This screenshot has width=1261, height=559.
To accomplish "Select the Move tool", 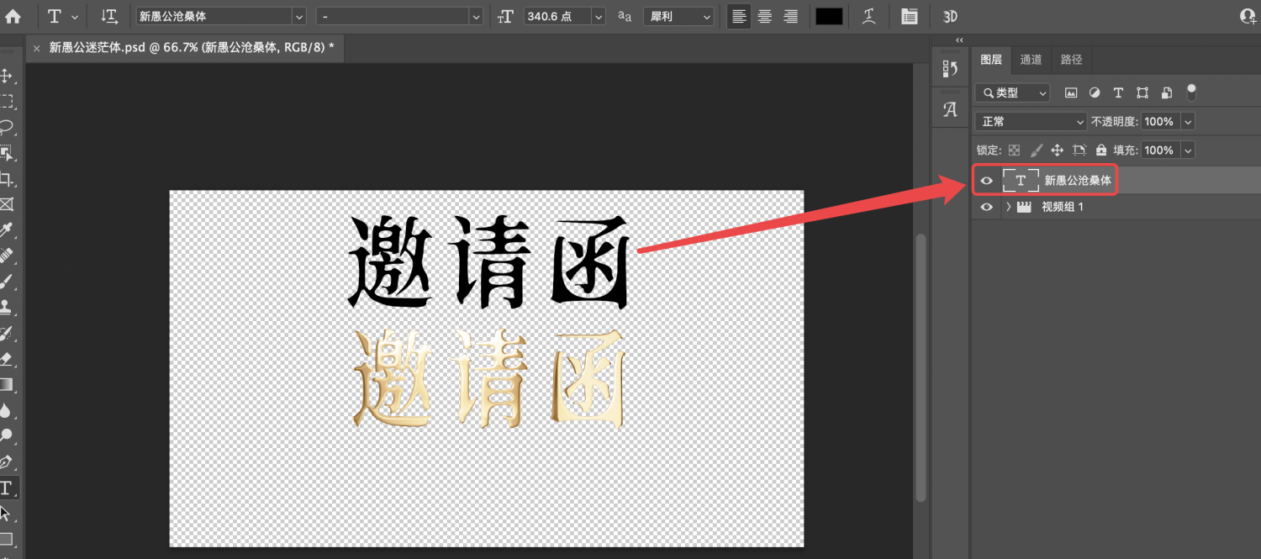I will 7,76.
